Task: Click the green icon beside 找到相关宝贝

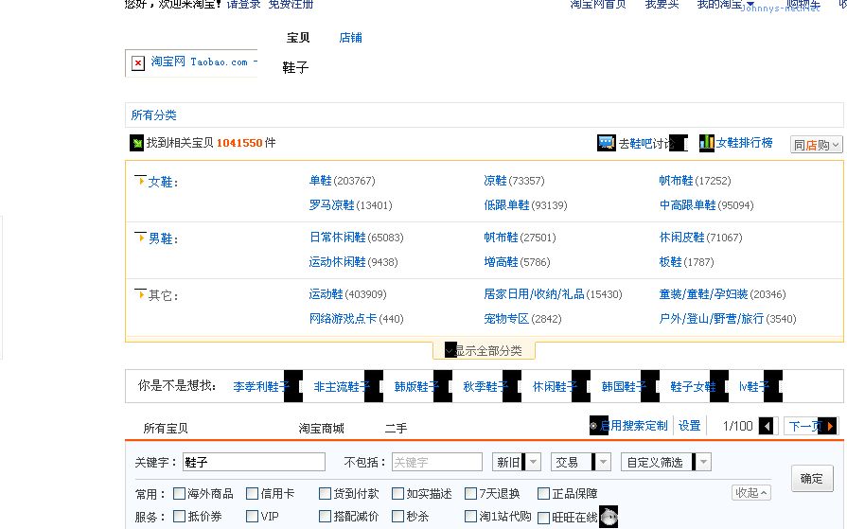Action: coord(137,143)
